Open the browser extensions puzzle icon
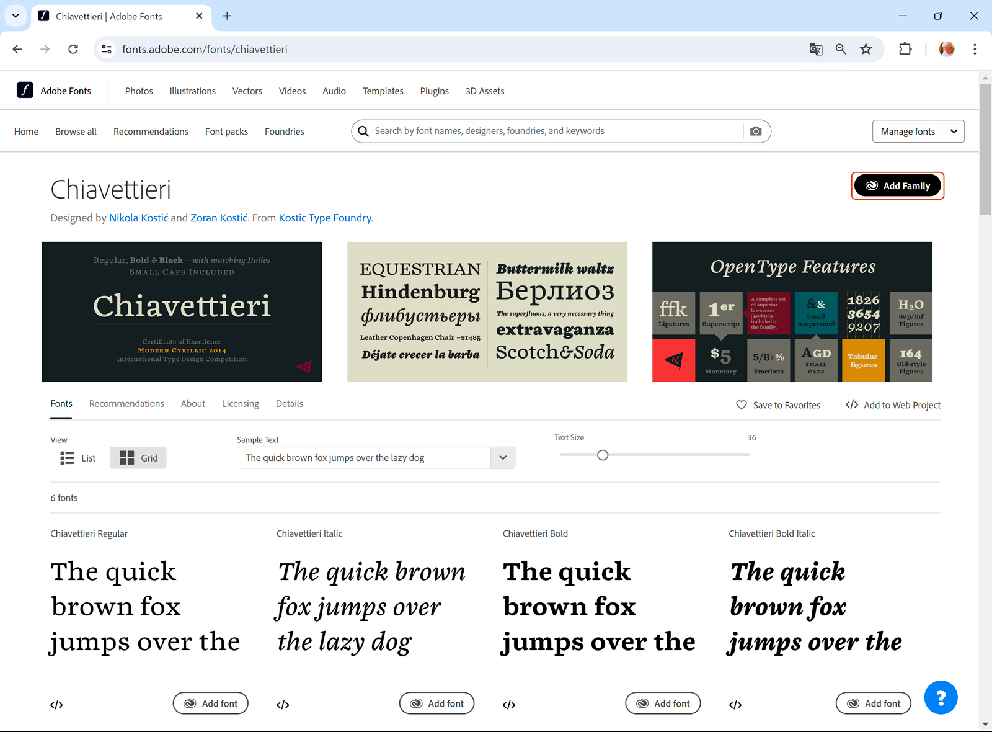The image size is (992, 732). click(x=905, y=49)
